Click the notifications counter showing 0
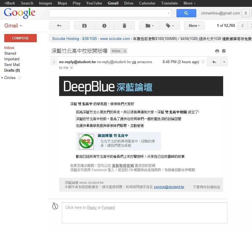This screenshot has width=252, height=230. (x=246, y=13)
